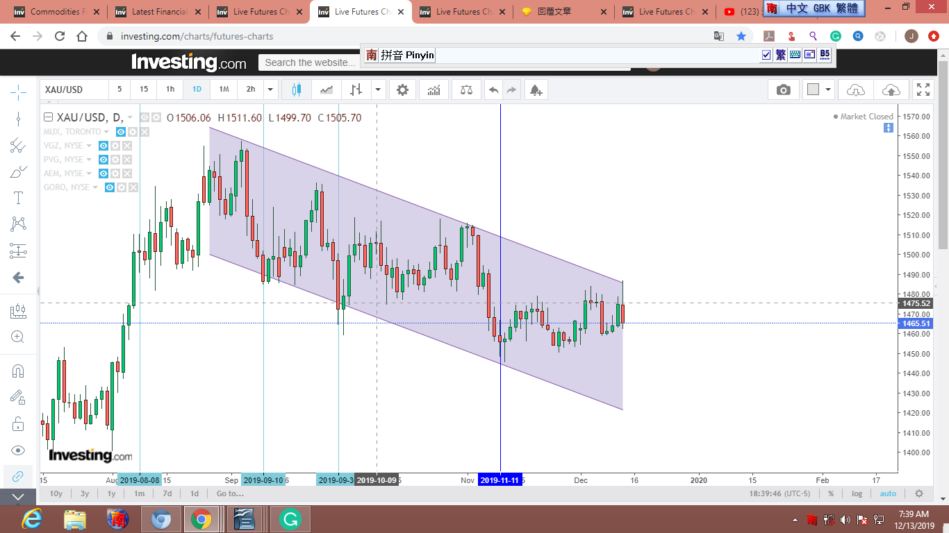This screenshot has width=949, height=533.
Task: Activate the magnet mode tool
Action: click(18, 371)
